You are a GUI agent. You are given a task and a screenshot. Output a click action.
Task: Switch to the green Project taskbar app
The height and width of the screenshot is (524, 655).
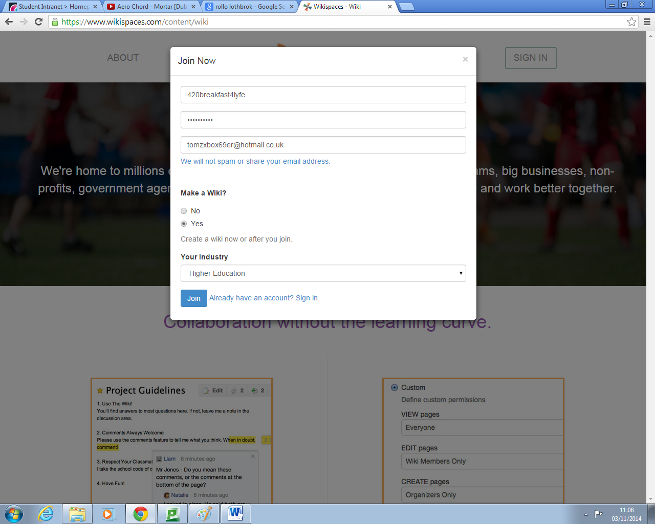coord(172,514)
